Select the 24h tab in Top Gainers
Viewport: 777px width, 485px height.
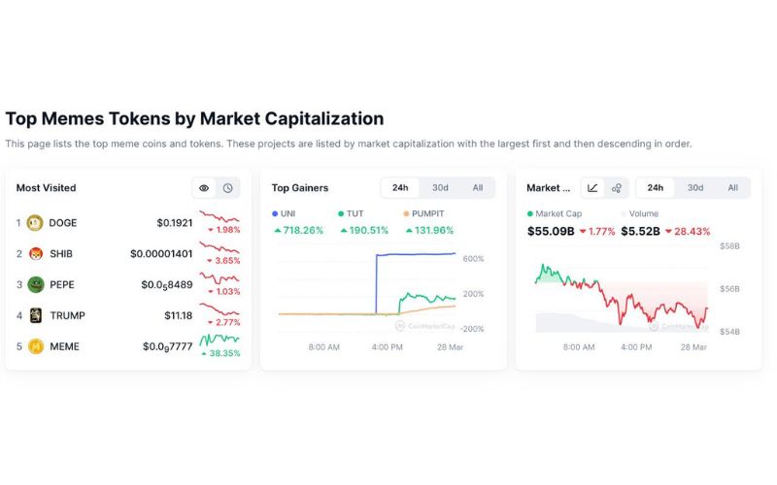(400, 188)
